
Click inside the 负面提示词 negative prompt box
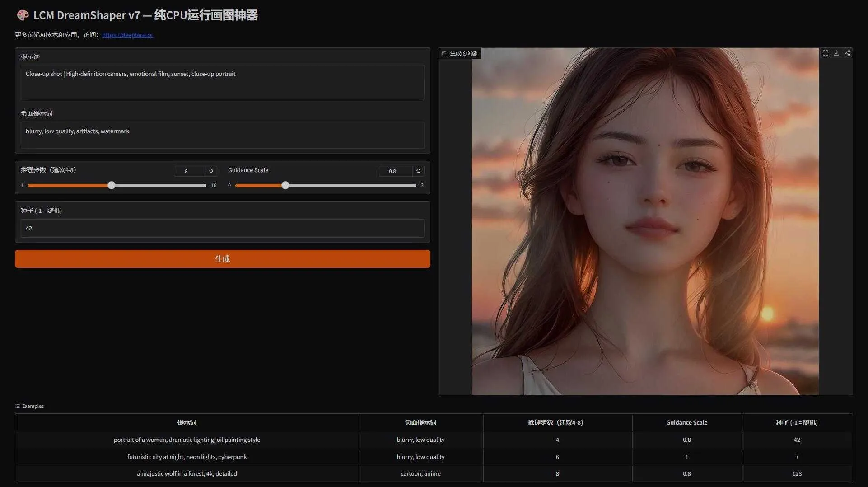[222, 135]
